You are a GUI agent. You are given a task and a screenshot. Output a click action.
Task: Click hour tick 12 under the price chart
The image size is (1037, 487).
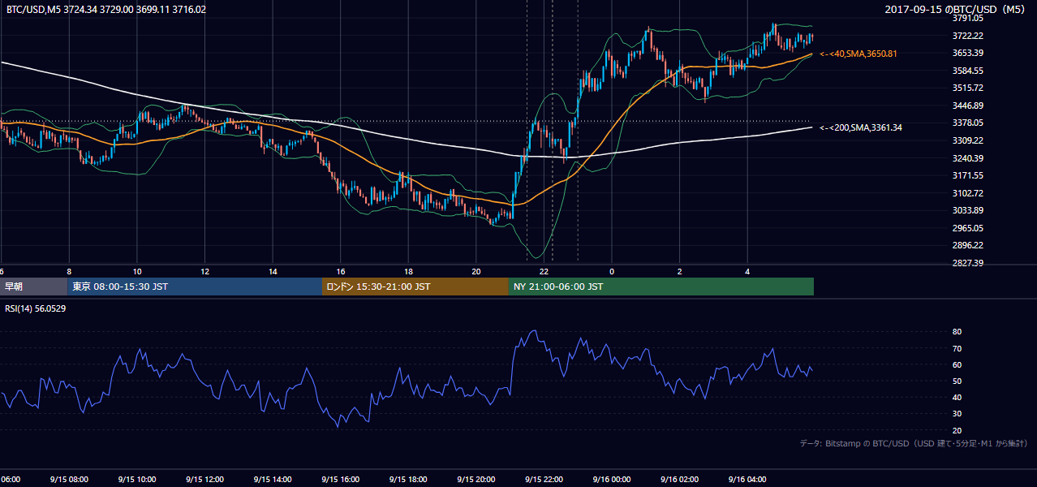[x=204, y=272]
